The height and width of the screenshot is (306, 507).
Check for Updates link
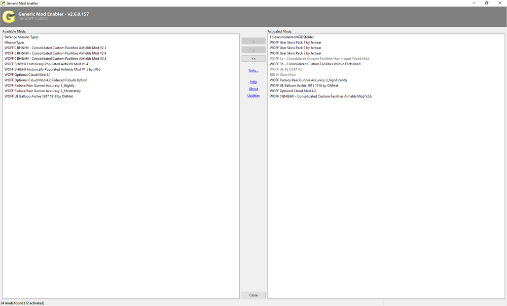click(253, 96)
